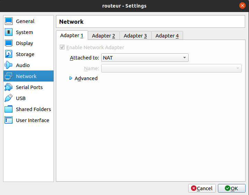Switch to the Adapter 3 tab
This screenshot has width=249, height=195.
tap(135, 36)
